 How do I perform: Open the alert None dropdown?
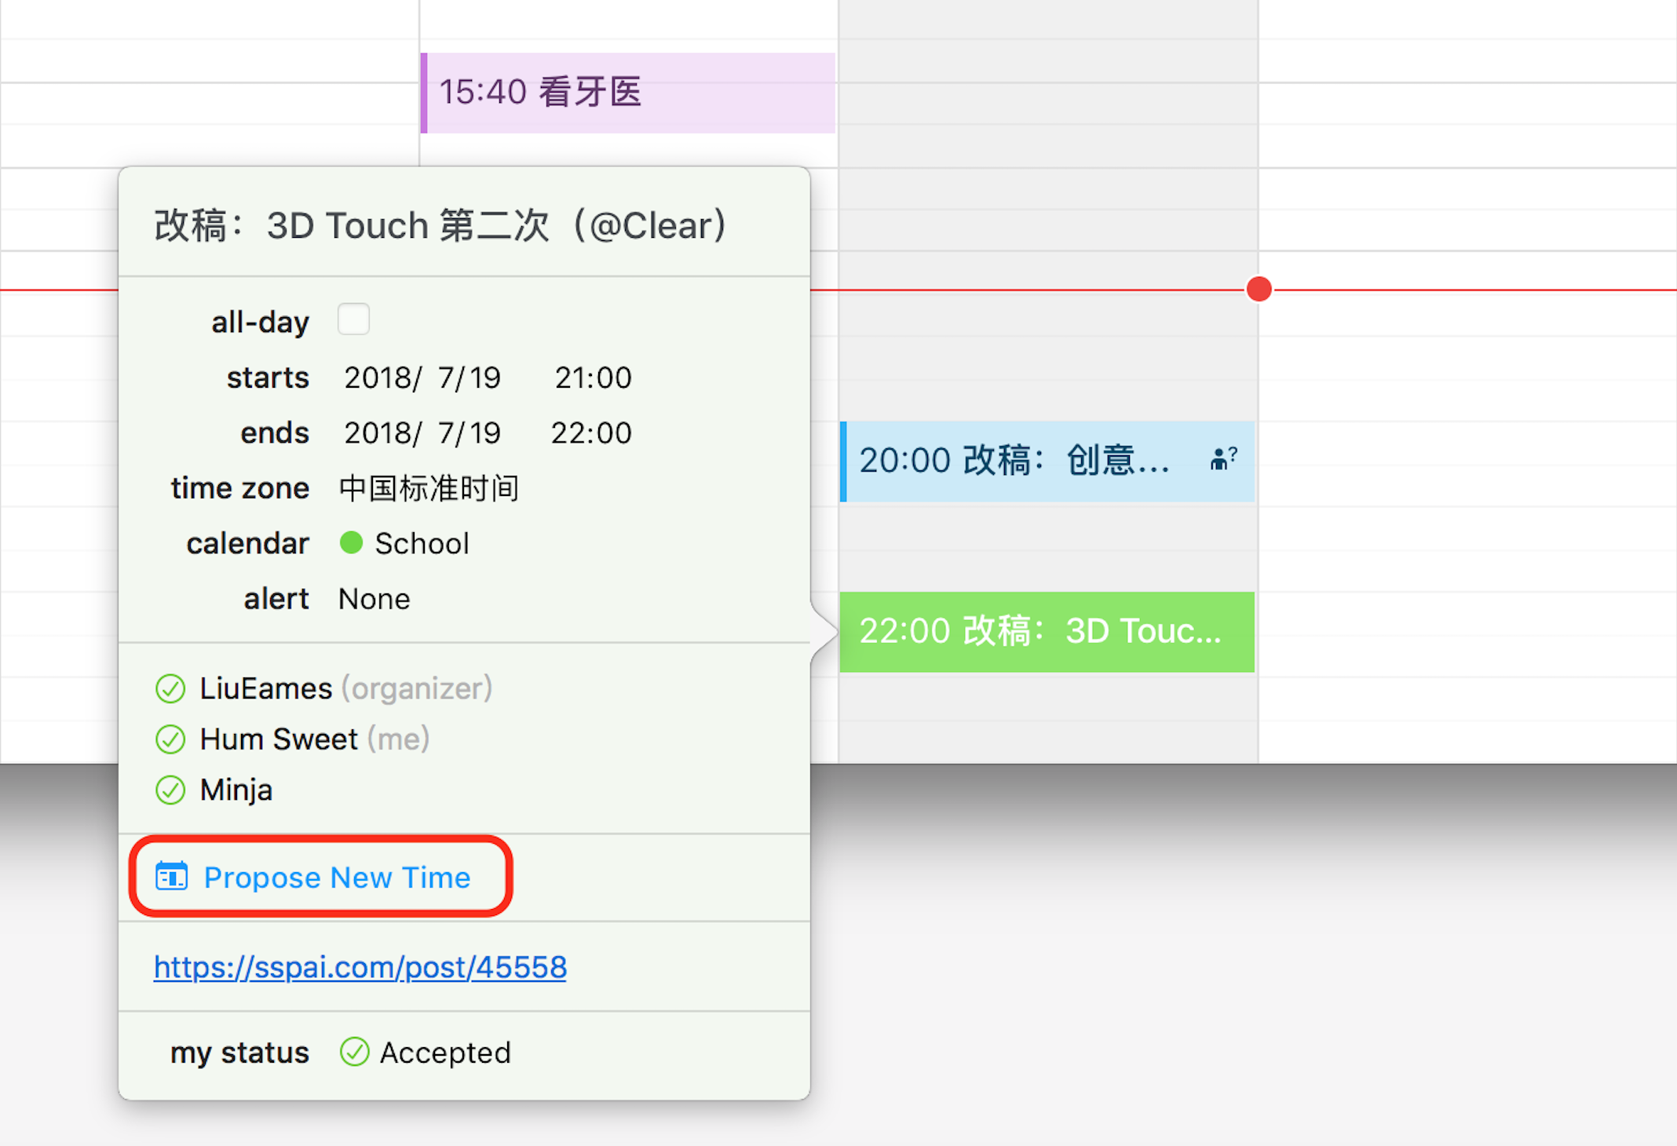pos(374,599)
